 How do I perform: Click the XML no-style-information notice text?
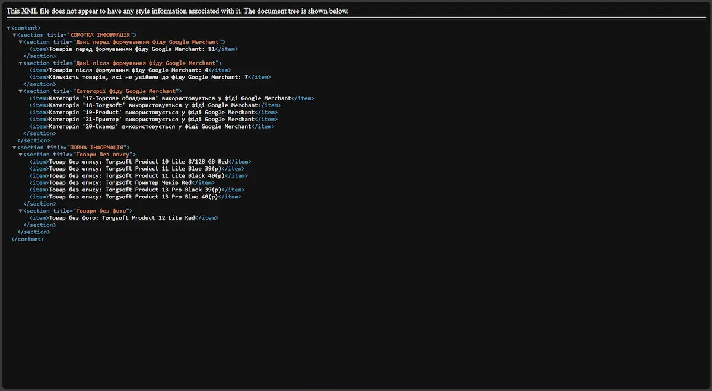(x=177, y=11)
